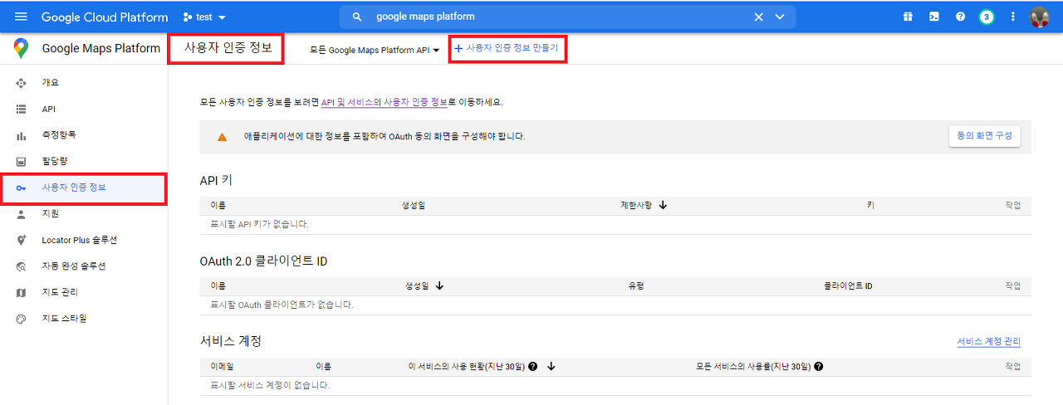This screenshot has height=405, width=1063.
Task: Click the user account avatar
Action: pos(1040,17)
